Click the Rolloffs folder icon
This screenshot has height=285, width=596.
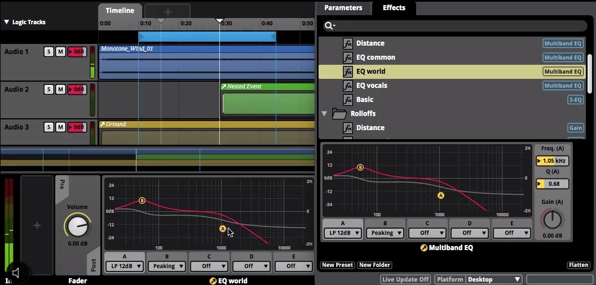339,113
